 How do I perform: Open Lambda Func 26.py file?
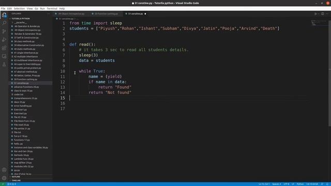(24, 159)
